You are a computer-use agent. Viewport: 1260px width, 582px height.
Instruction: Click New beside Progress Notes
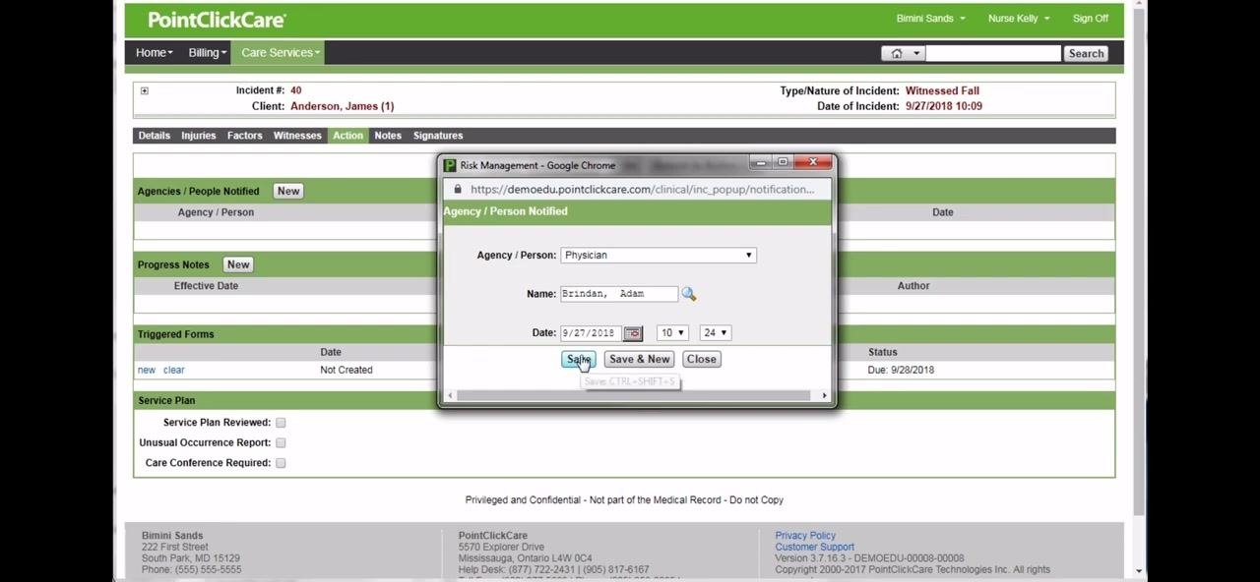238,264
